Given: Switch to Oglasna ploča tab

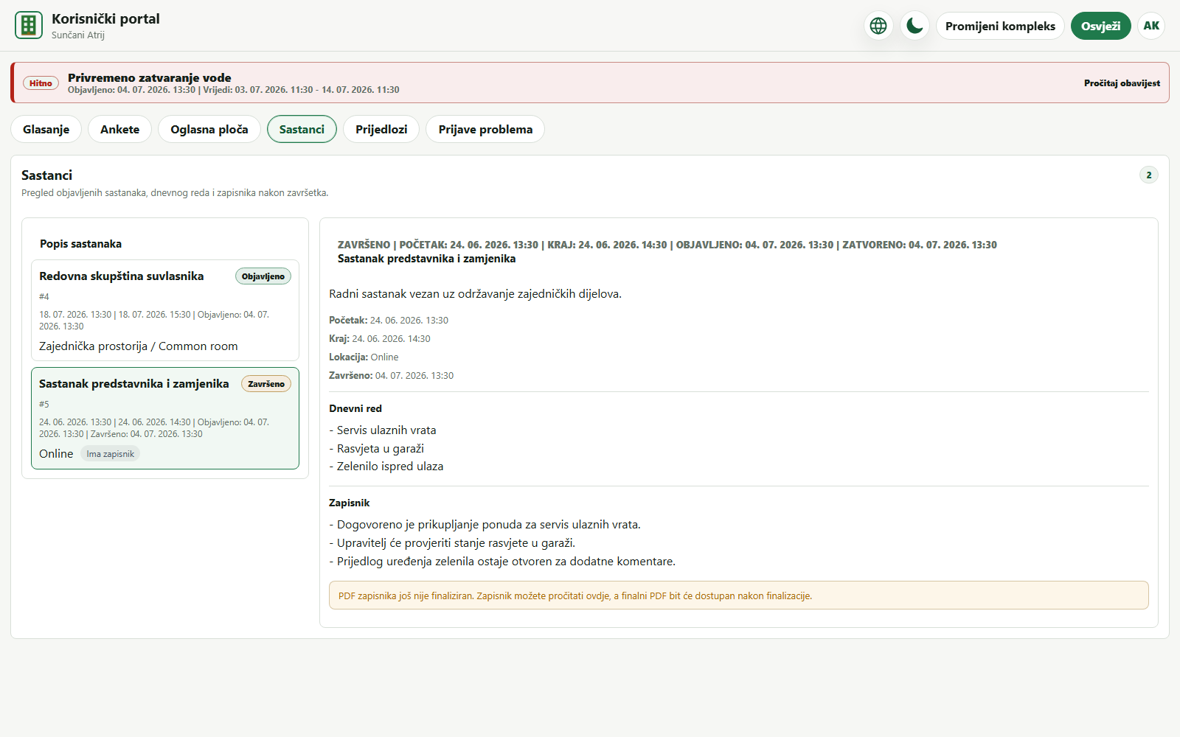Looking at the screenshot, I should 209,129.
